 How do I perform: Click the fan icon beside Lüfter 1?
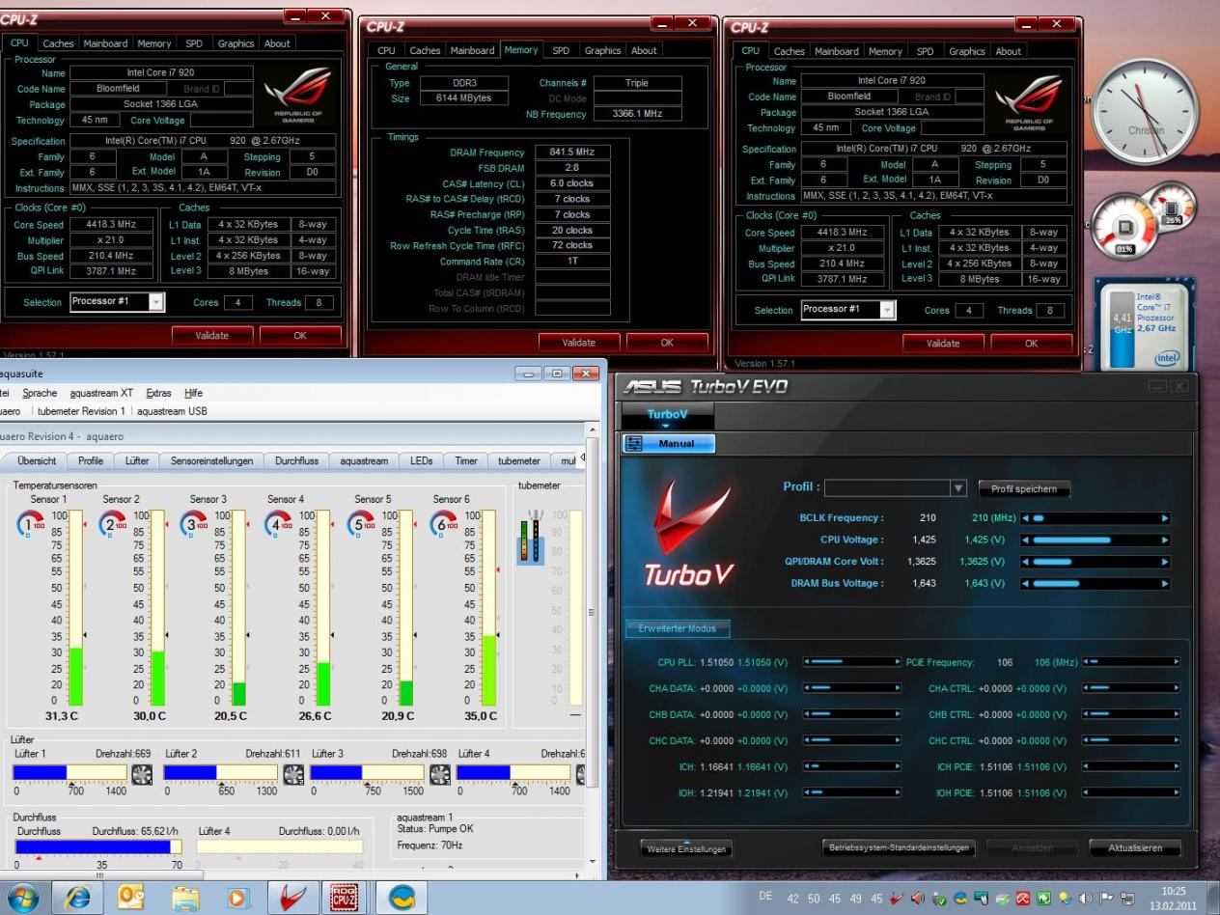[x=142, y=774]
